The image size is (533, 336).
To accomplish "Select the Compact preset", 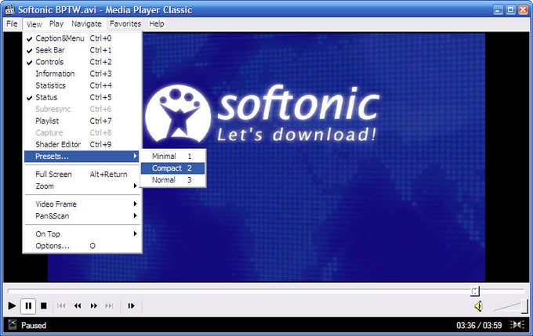I will click(172, 168).
